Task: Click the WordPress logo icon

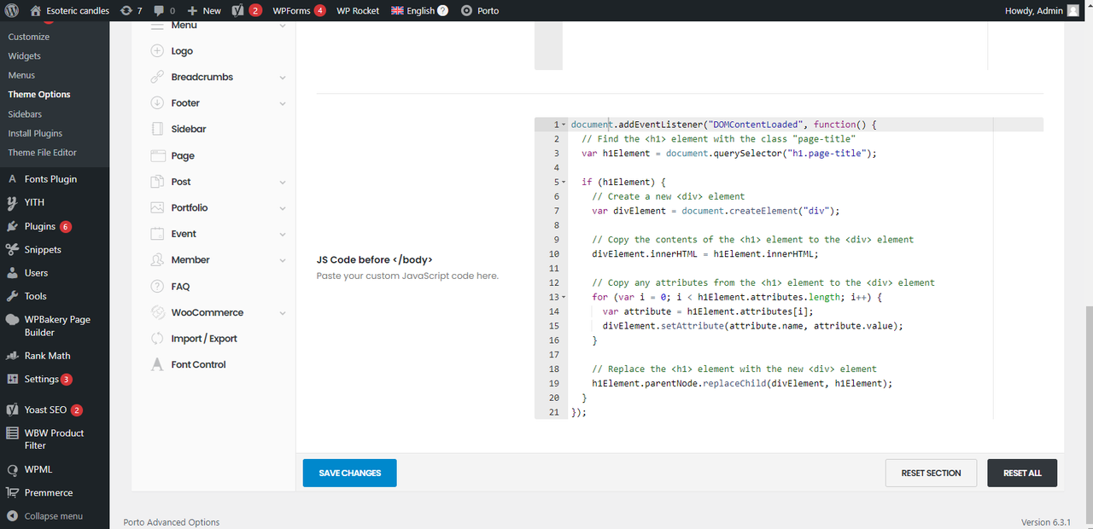Action: click(x=11, y=10)
